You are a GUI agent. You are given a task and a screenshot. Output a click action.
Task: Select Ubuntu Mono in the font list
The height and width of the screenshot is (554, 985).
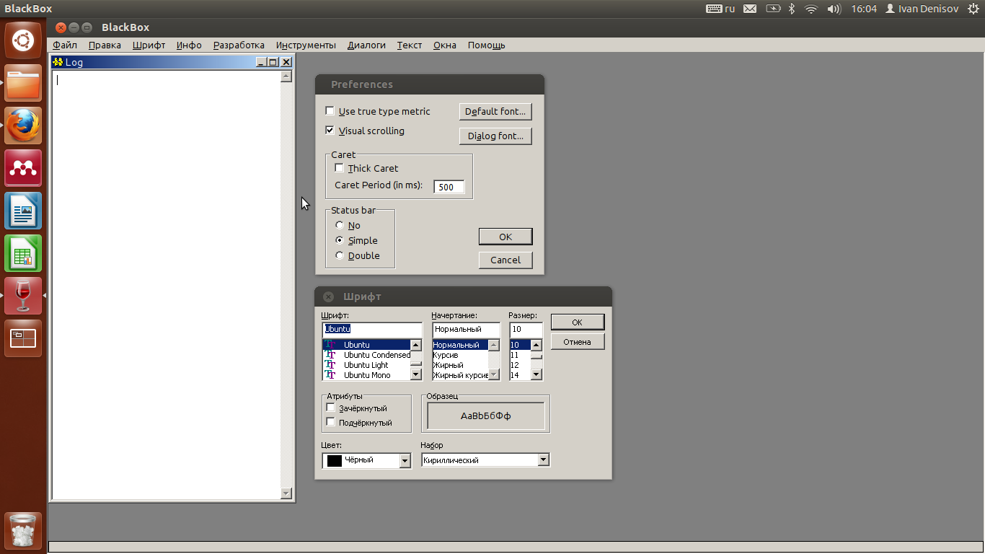coord(367,375)
